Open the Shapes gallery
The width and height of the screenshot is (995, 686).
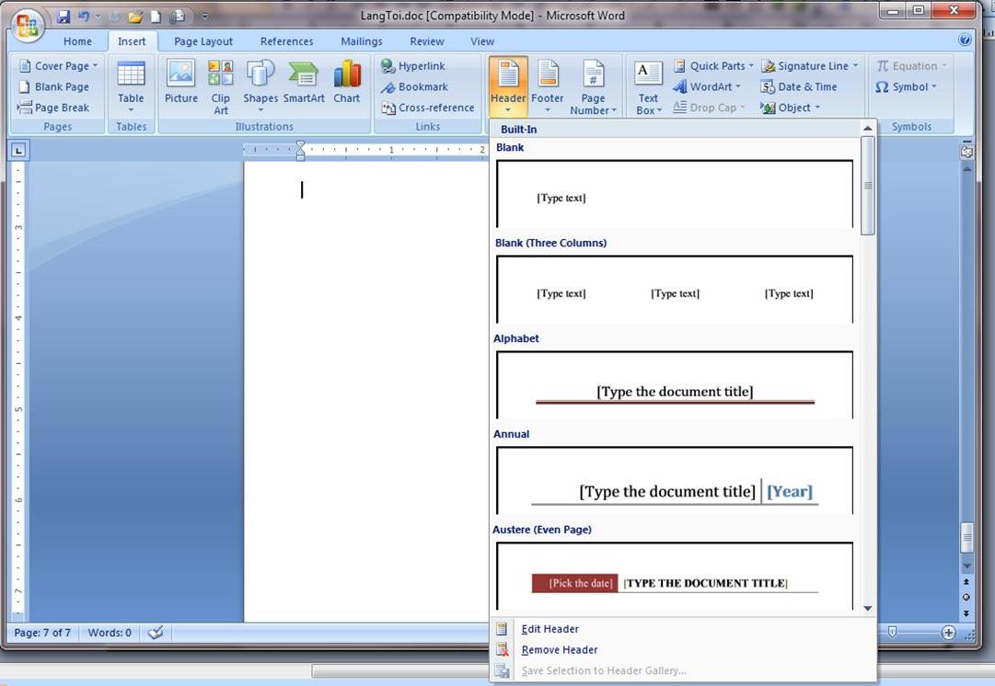coord(260,86)
